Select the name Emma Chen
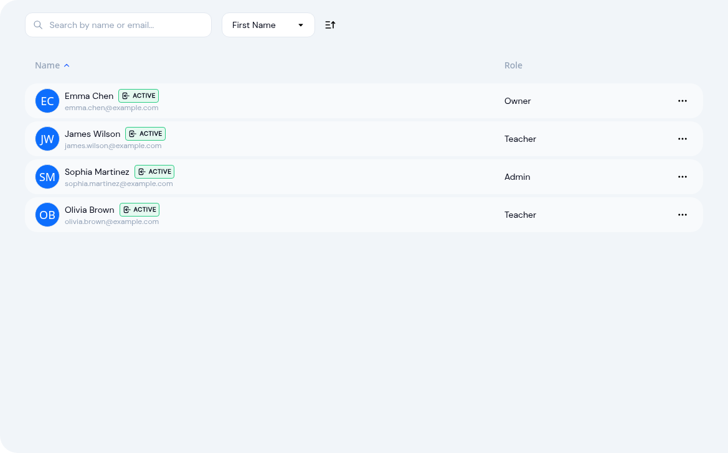This screenshot has width=728, height=453. [89, 96]
